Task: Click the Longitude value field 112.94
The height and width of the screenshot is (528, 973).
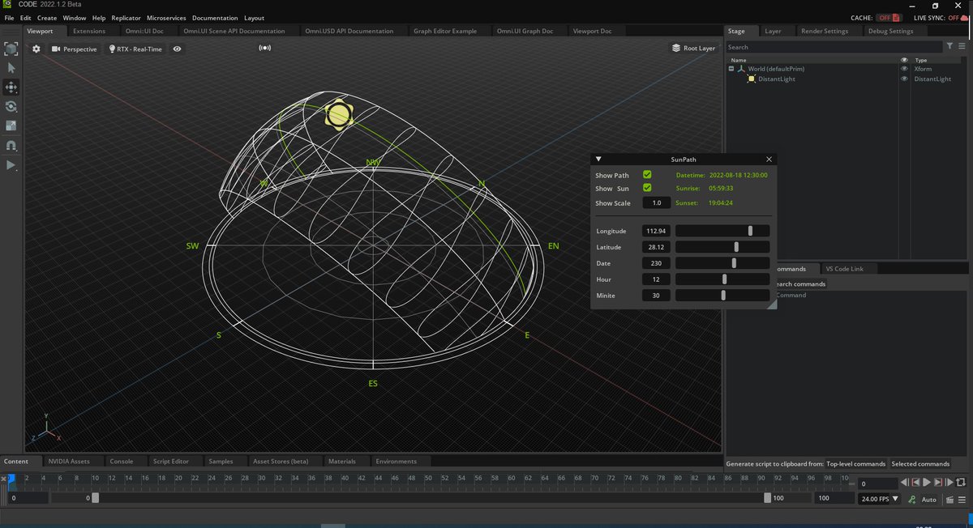Action: point(656,231)
